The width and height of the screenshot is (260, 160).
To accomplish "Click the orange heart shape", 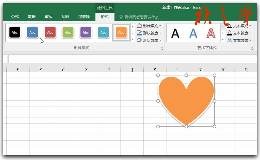I will (x=186, y=101).
